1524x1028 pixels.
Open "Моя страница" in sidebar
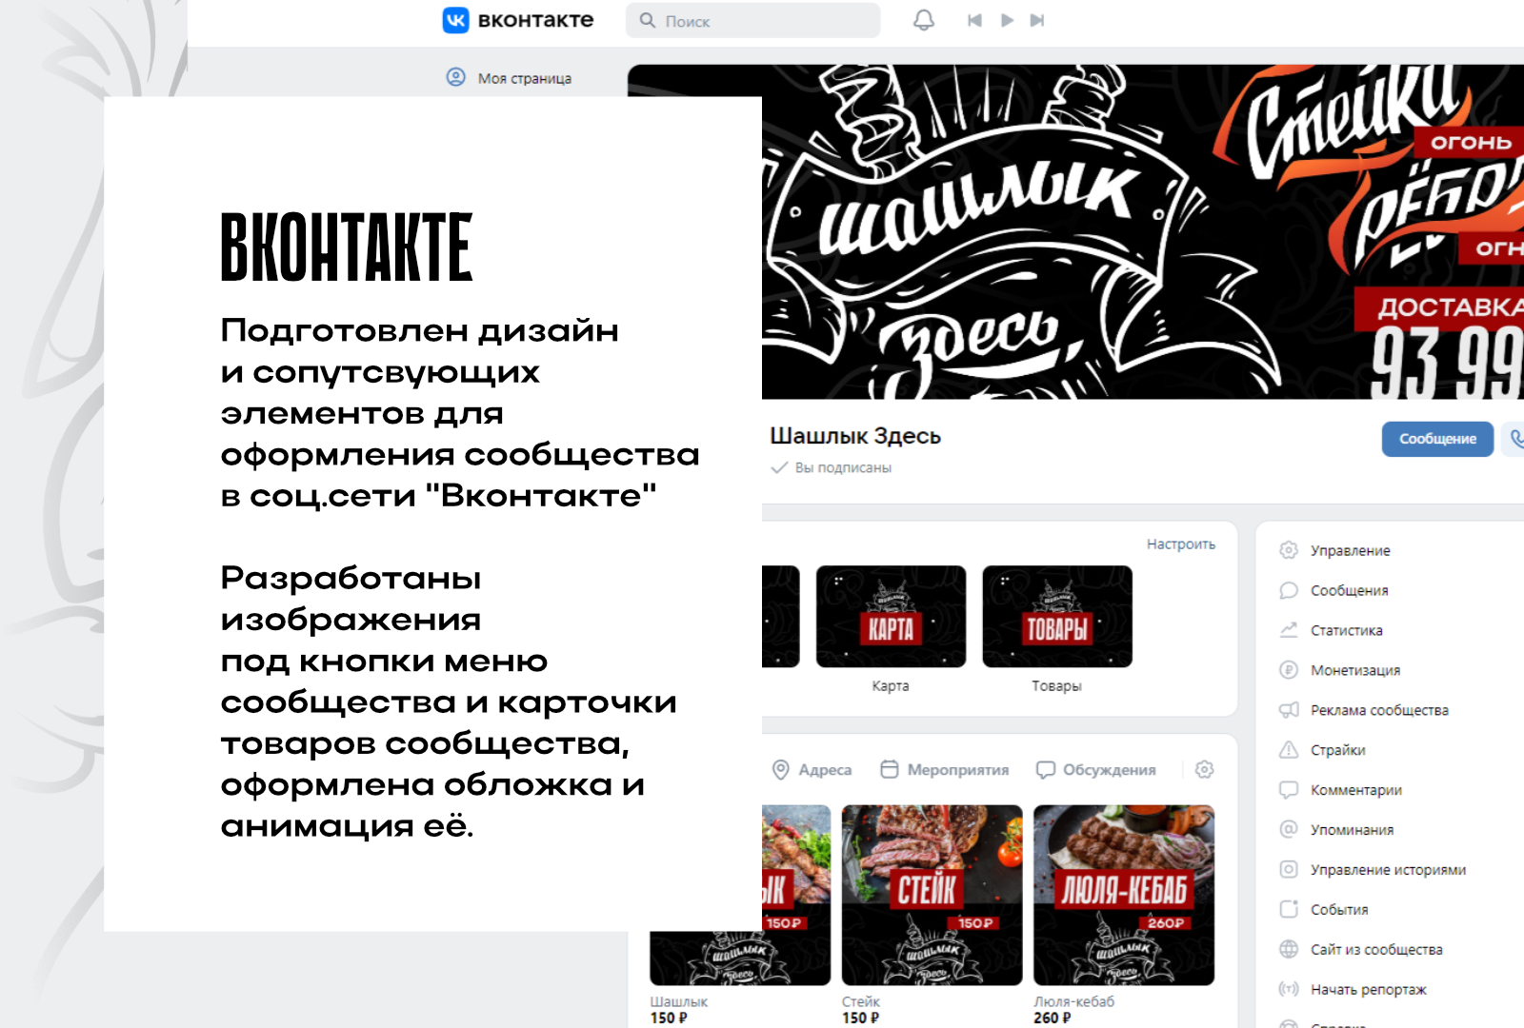click(524, 78)
